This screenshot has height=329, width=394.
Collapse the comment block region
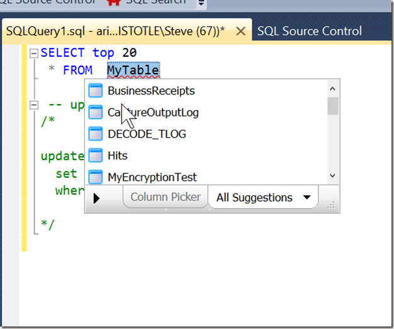click(x=34, y=105)
